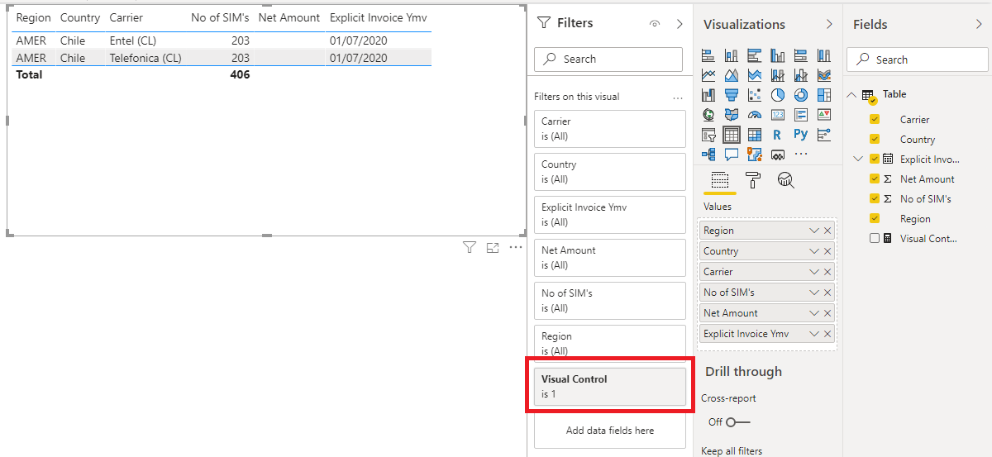Uncheck the Explicit Invoice field checkbox
Image resolution: width=992 pixels, height=457 pixels.
coord(875,159)
